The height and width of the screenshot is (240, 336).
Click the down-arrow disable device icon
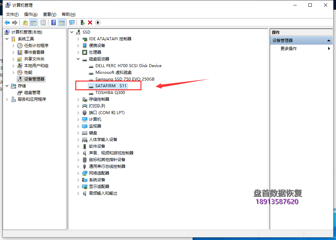(98, 22)
